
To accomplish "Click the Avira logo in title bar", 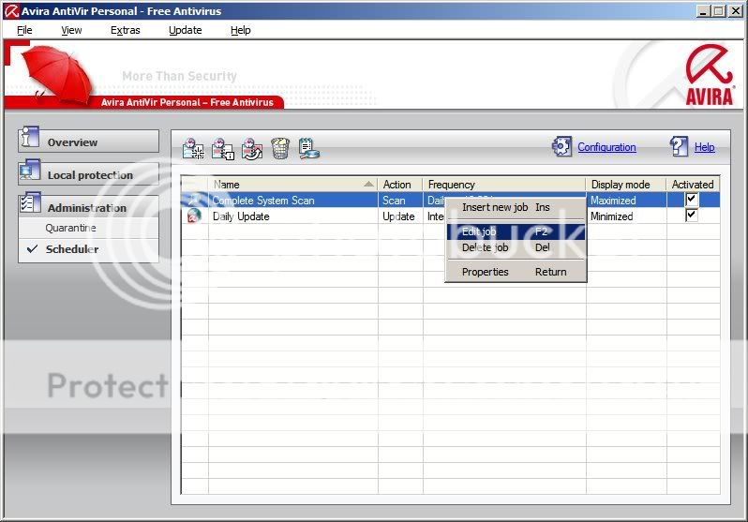I will point(11,10).
